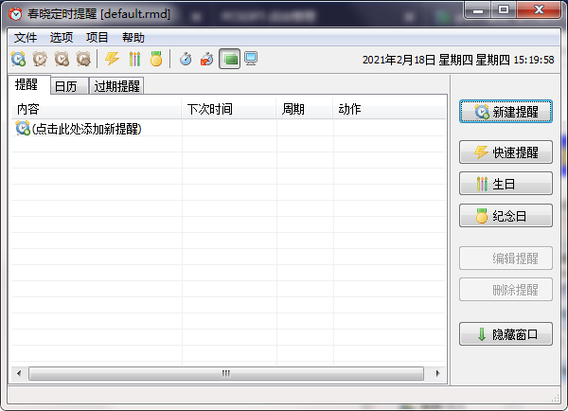Click the stopwatch with red arrow icon
Screen dimensions: 568x411
[207, 59]
